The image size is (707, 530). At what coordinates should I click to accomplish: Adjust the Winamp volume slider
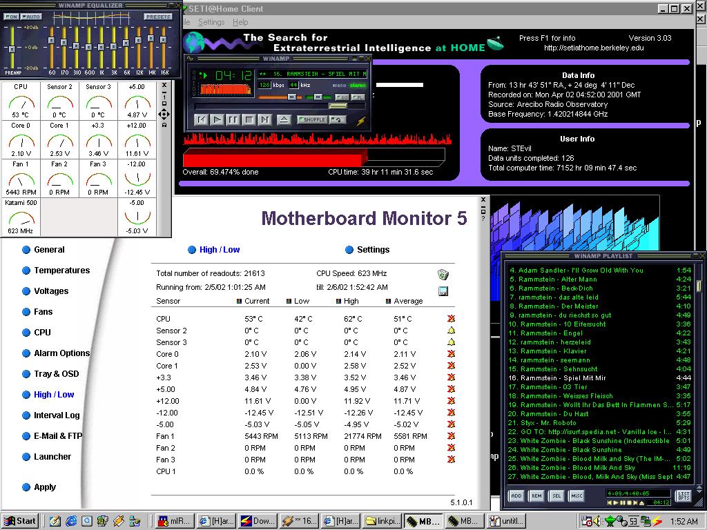(x=292, y=97)
